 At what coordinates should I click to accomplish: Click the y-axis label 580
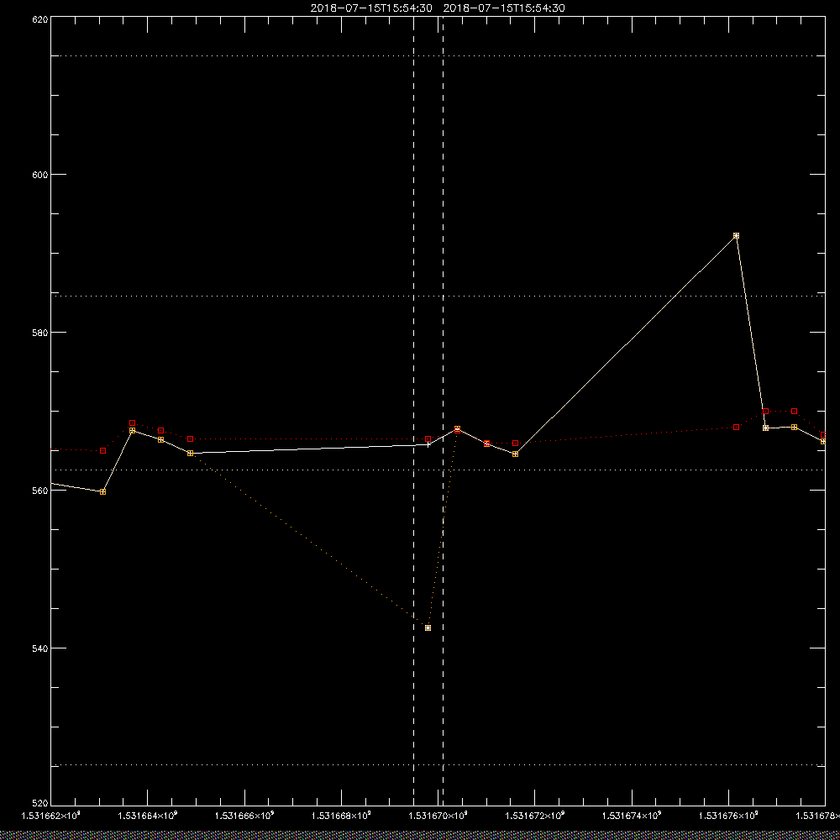(40, 332)
